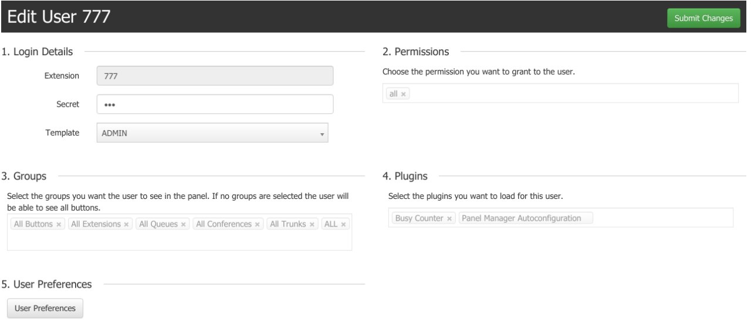Remove the All Queues group tag
This screenshot has width=751, height=328.
pos(183,225)
